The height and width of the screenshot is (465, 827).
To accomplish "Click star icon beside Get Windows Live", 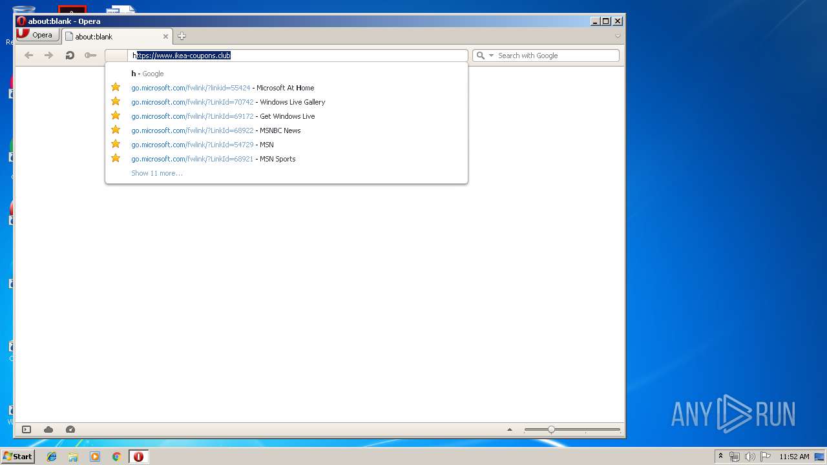I will coord(116,116).
